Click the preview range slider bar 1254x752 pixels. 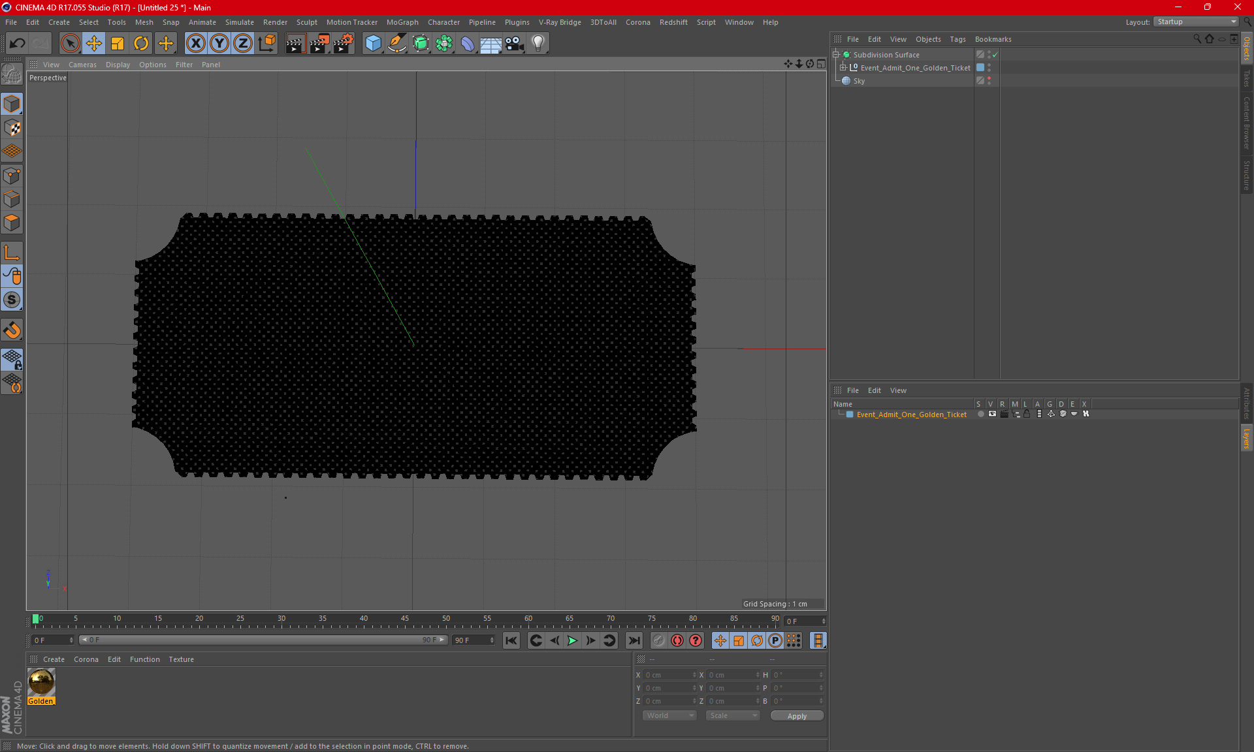pyautogui.click(x=264, y=640)
